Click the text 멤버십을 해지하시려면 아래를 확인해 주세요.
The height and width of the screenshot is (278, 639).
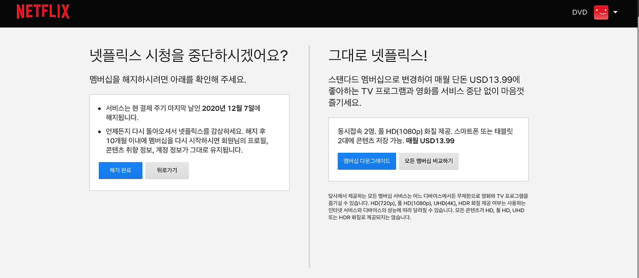(x=168, y=80)
